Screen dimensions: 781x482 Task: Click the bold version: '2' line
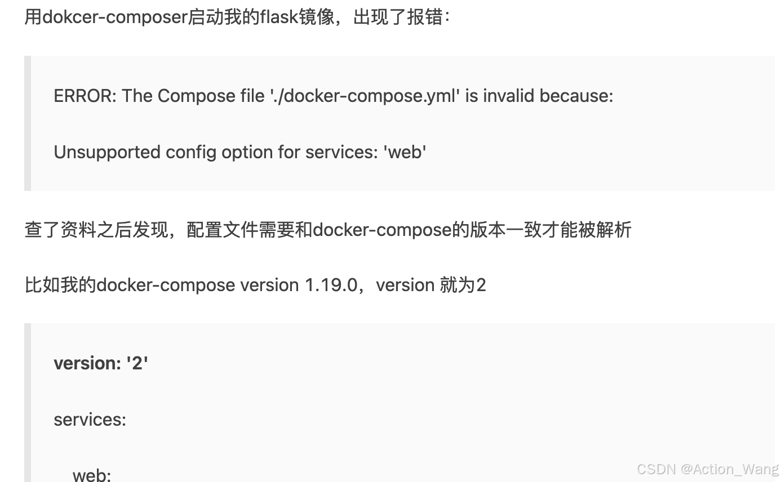pyautogui.click(x=101, y=363)
